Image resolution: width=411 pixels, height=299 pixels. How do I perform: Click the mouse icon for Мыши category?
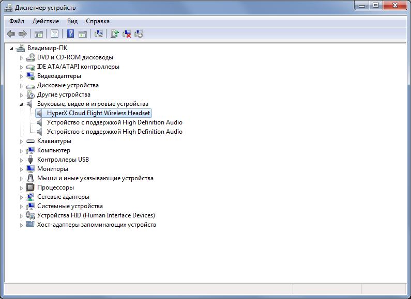click(x=31, y=178)
